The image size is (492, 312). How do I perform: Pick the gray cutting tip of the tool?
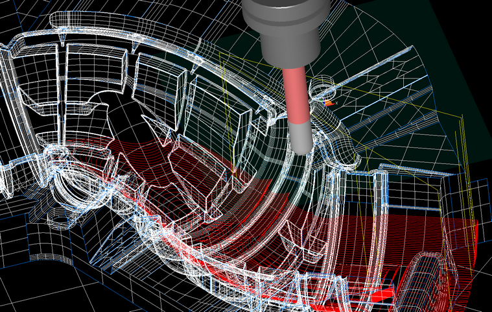(301, 138)
